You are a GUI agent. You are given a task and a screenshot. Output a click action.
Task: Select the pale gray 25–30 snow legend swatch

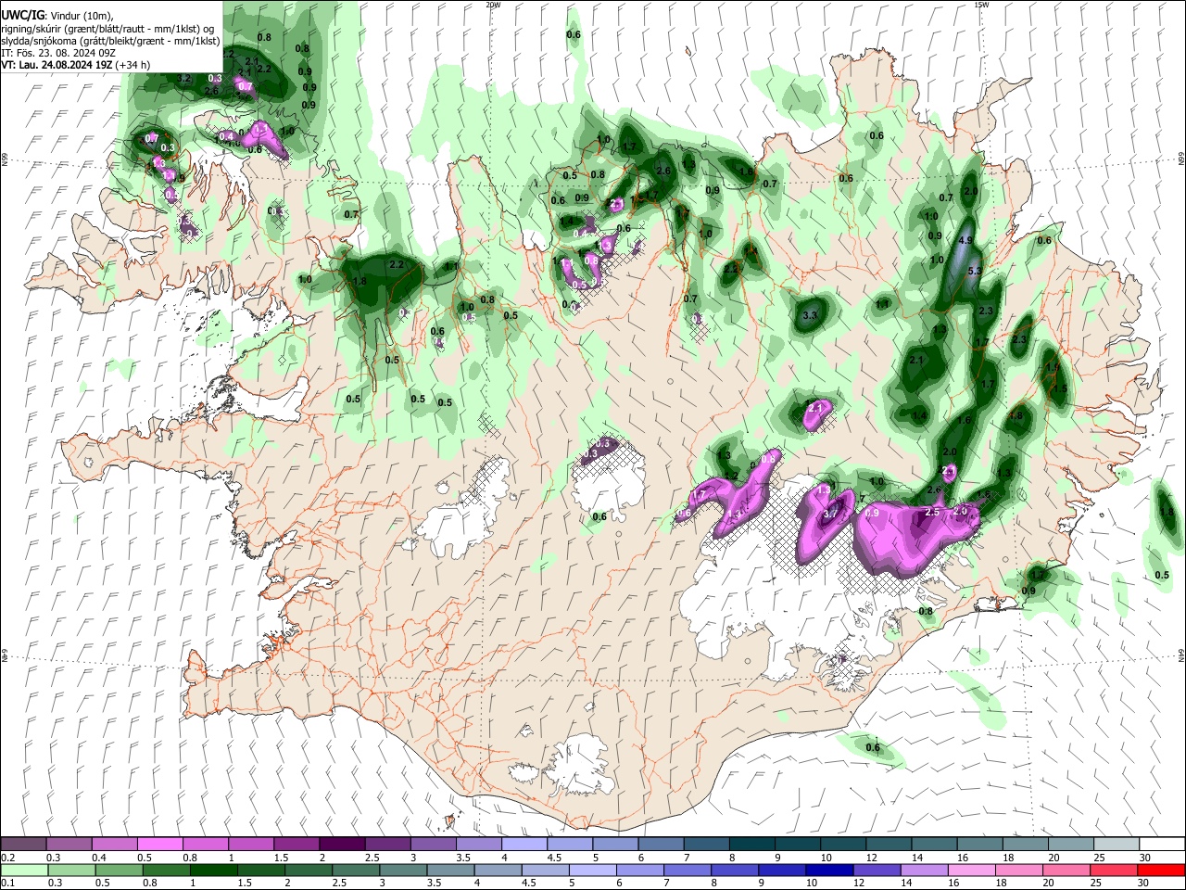click(x=1117, y=844)
